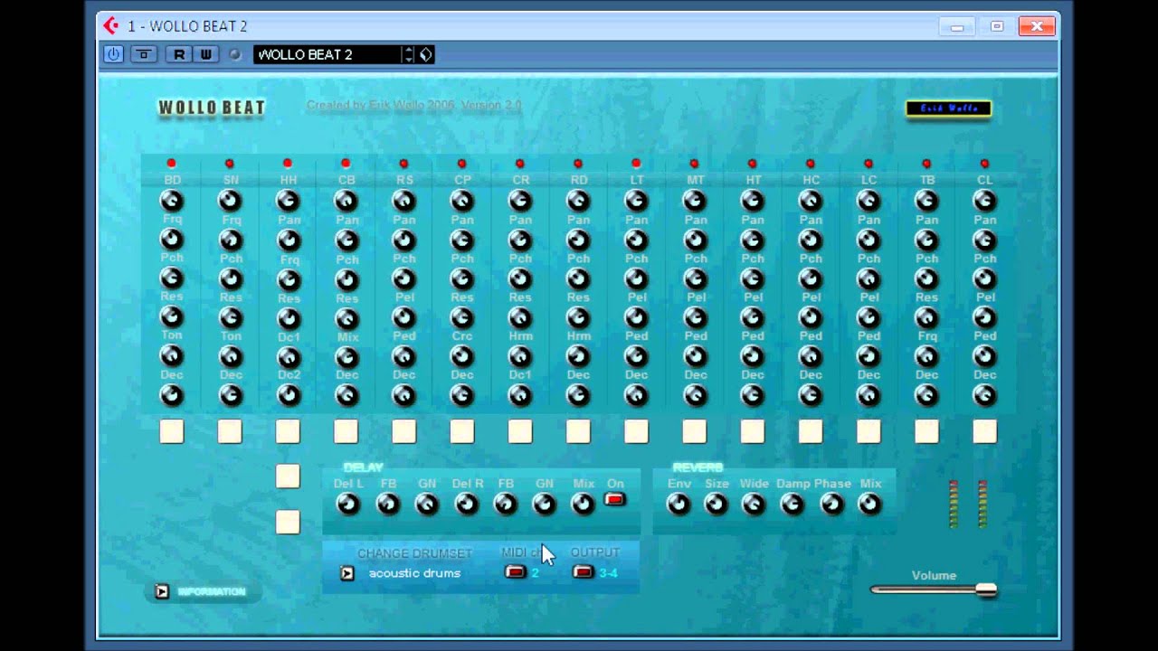Click the Del L delay knob
Image resolution: width=1158 pixels, height=651 pixels.
(348, 505)
